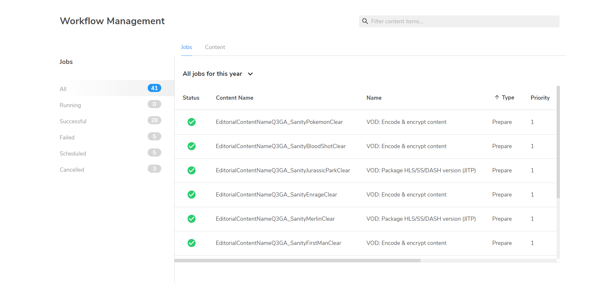Image resolution: width=616 pixels, height=283 pixels.
Task: Click the green status icon for SanityEnrageClear
Action: pos(192,195)
